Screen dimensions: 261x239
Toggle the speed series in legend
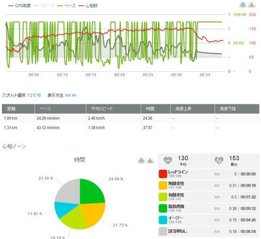pos(44,6)
